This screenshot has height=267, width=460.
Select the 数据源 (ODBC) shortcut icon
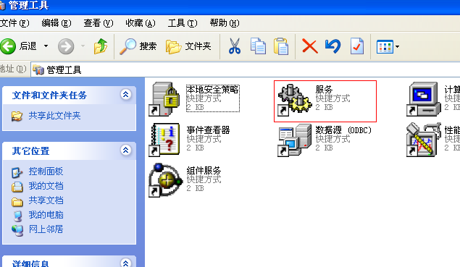[x=294, y=140]
